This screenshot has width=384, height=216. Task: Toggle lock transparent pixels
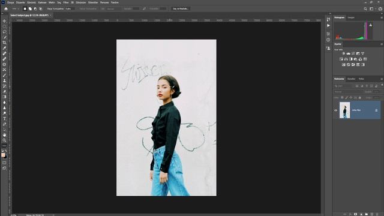click(342, 97)
